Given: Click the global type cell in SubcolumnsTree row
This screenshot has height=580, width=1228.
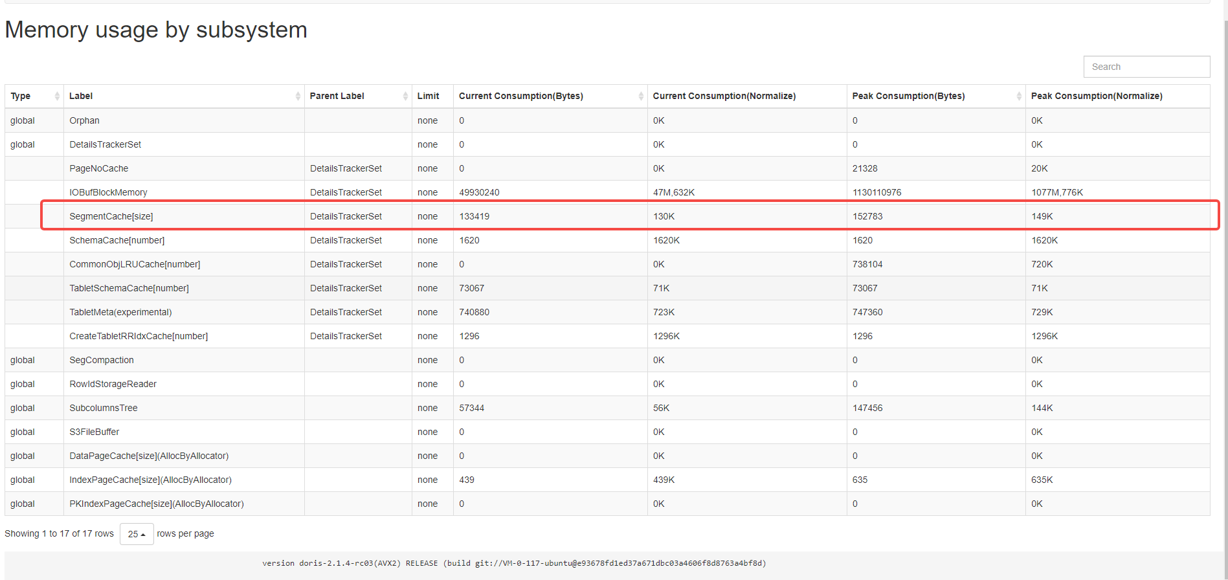Looking at the screenshot, I should (x=34, y=408).
